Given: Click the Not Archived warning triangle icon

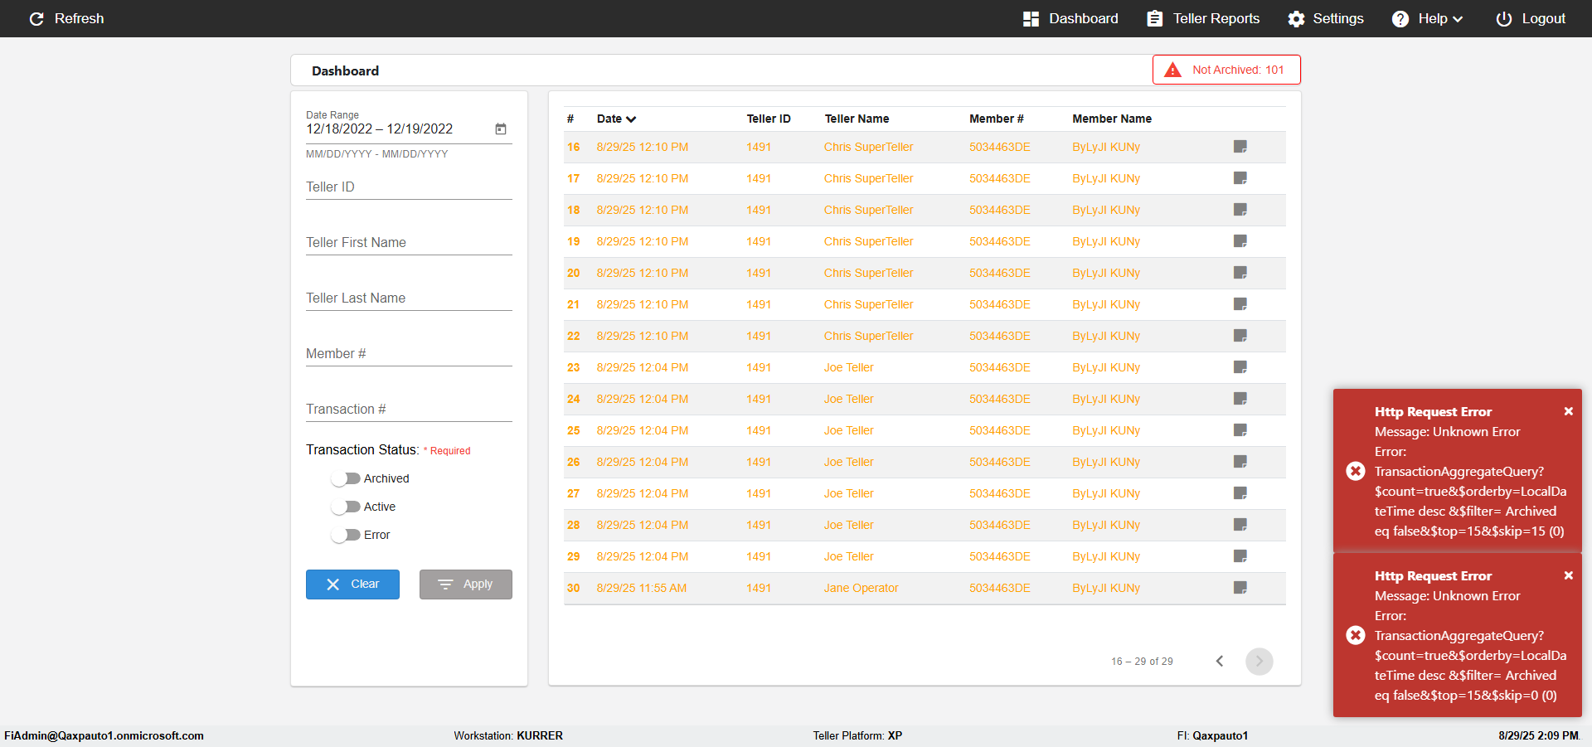Looking at the screenshot, I should [1172, 70].
